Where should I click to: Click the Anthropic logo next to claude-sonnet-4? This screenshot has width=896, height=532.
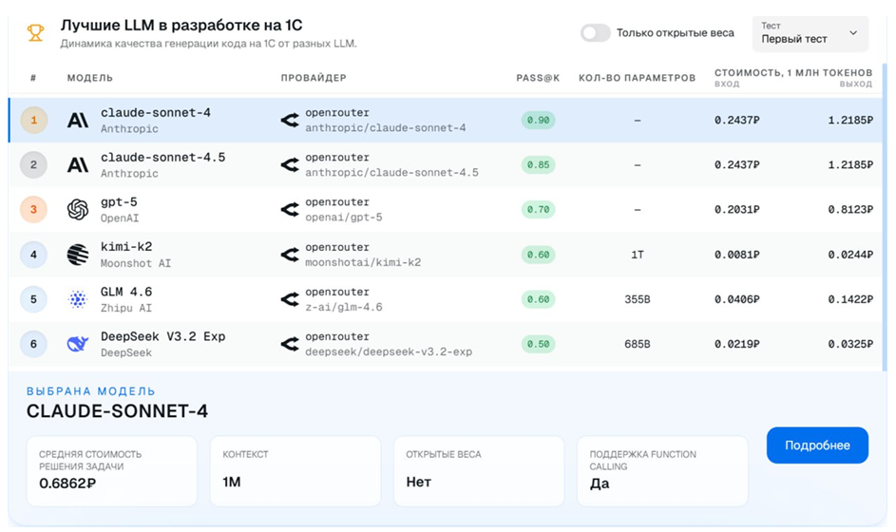point(78,121)
